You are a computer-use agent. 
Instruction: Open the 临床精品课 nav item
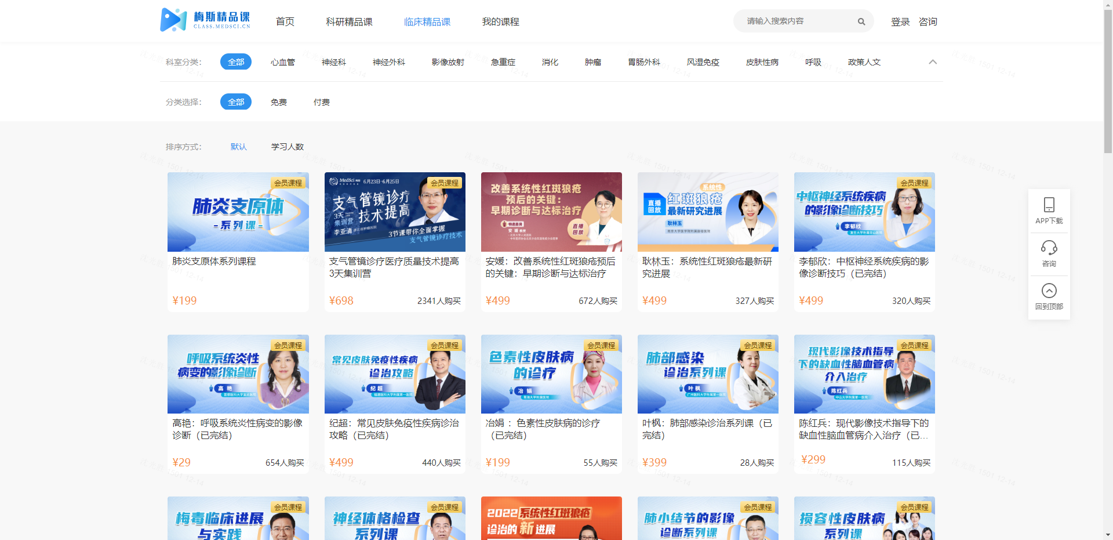427,21
